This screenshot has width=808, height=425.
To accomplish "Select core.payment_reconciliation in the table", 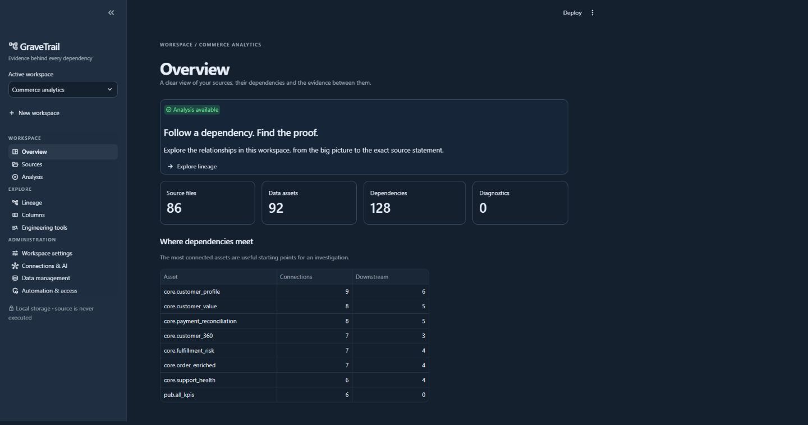I will click(295, 321).
